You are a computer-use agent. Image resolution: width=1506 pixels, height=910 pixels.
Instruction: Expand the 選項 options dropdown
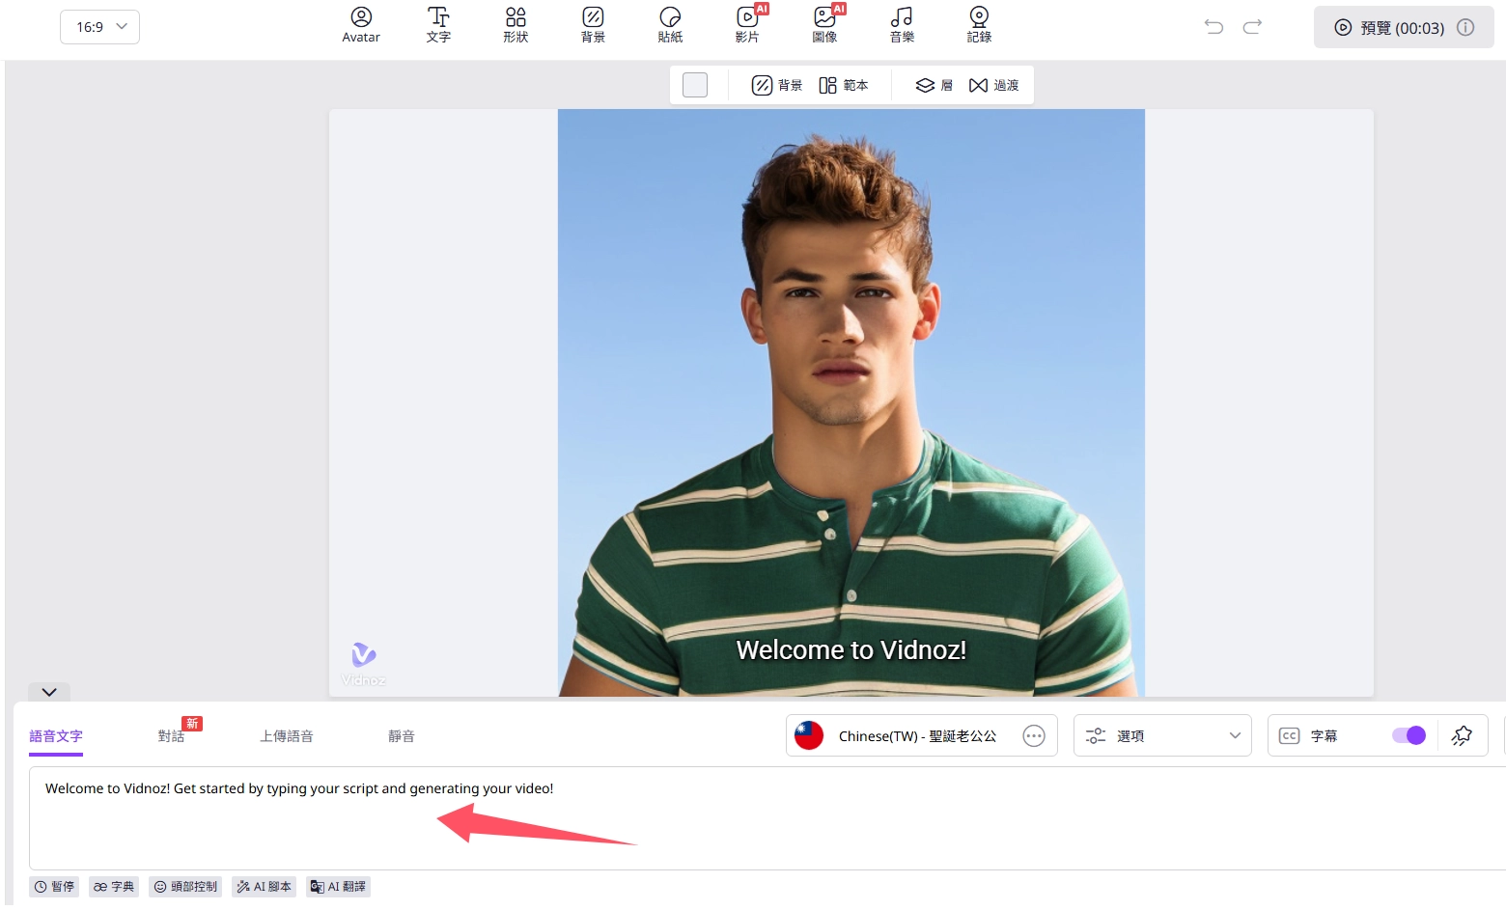point(1162,735)
